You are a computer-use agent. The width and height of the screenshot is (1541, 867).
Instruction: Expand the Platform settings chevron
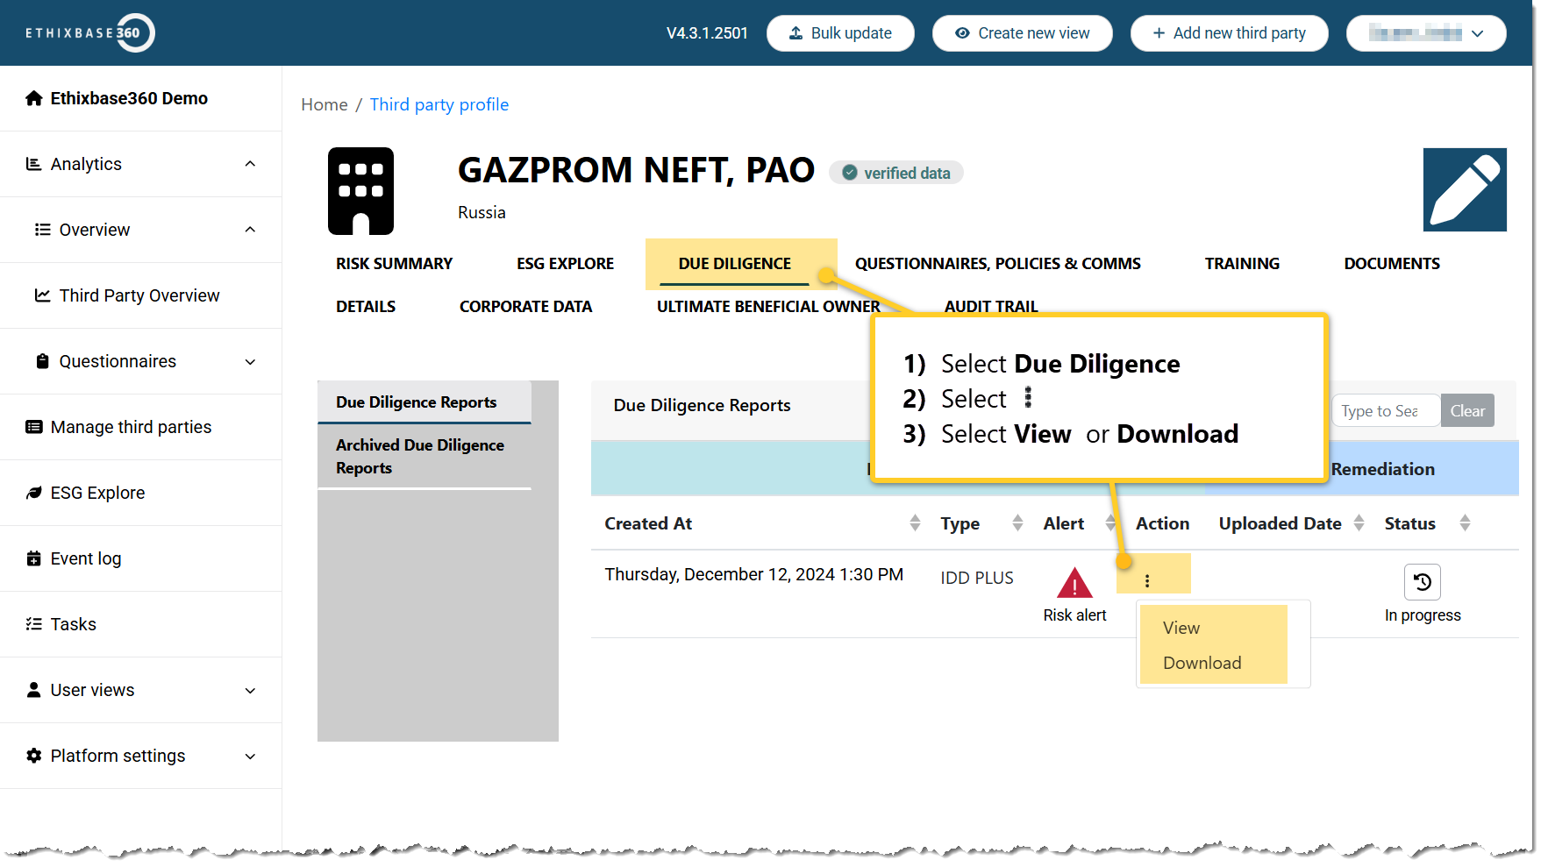pyautogui.click(x=250, y=756)
